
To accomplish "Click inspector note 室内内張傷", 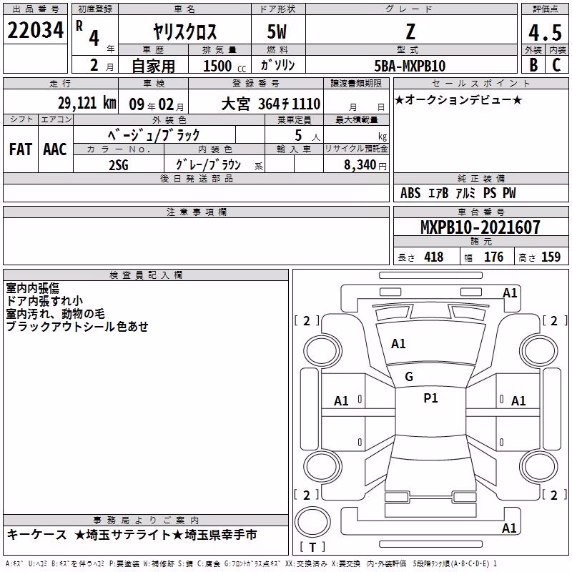I will 32,289.
